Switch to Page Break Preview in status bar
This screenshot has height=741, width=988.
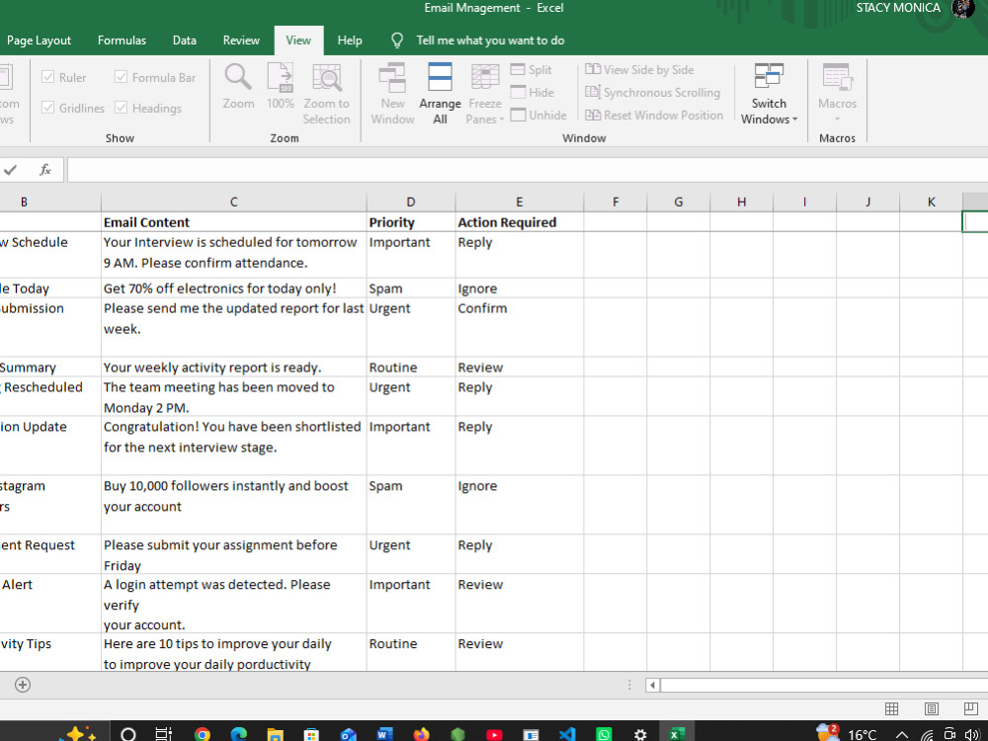pos(971,708)
